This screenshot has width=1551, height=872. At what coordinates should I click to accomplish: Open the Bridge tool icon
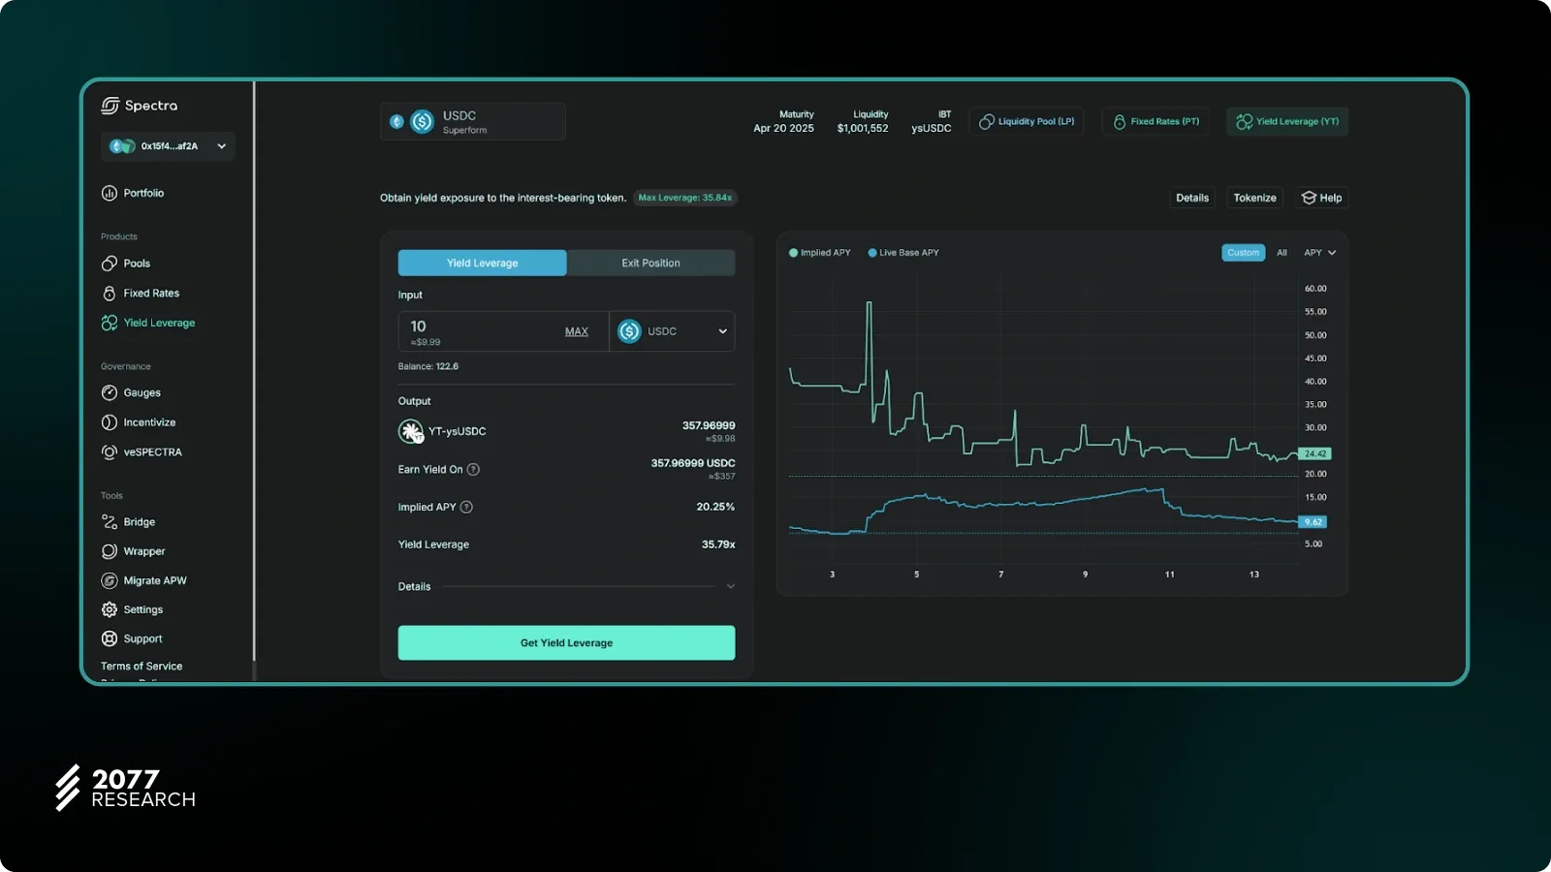click(x=110, y=521)
